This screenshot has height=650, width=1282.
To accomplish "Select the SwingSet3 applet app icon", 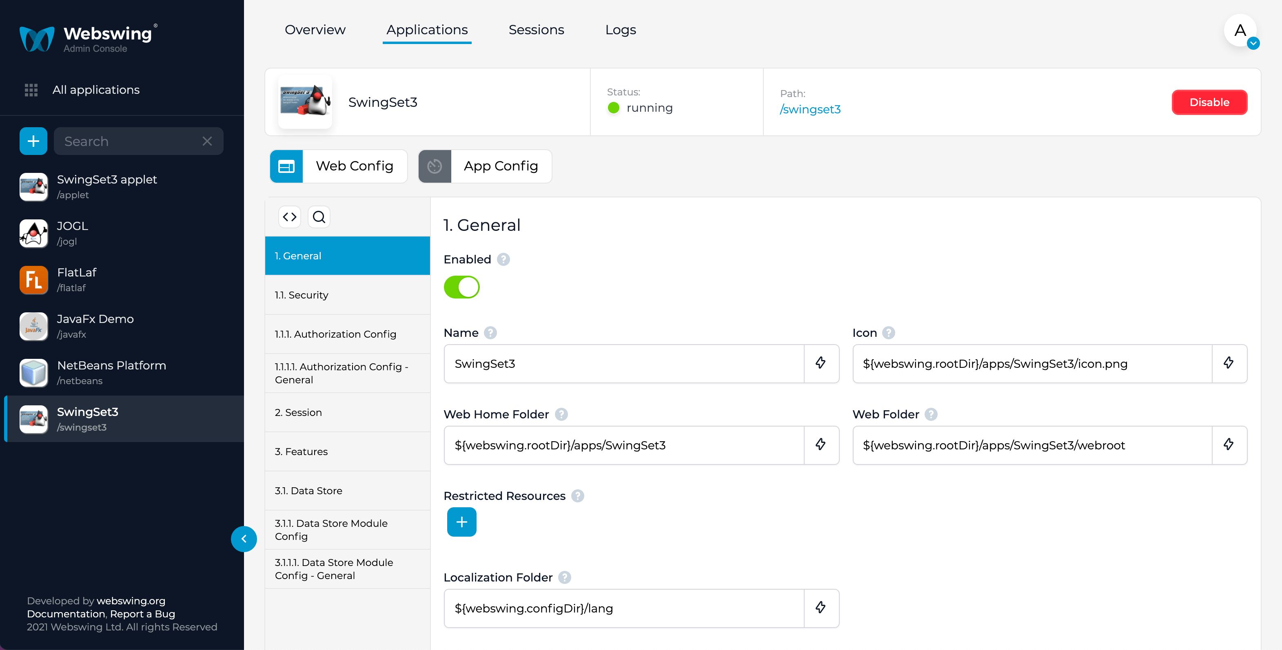I will [x=33, y=186].
